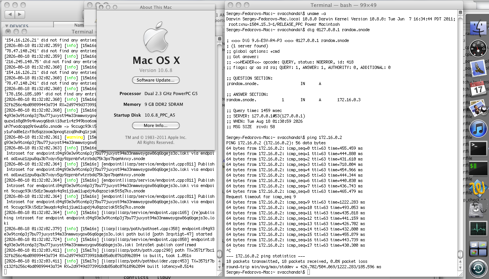This screenshot has height=279, width=489.
Task: Click the built latency=0.514s log line
Action: point(109,264)
